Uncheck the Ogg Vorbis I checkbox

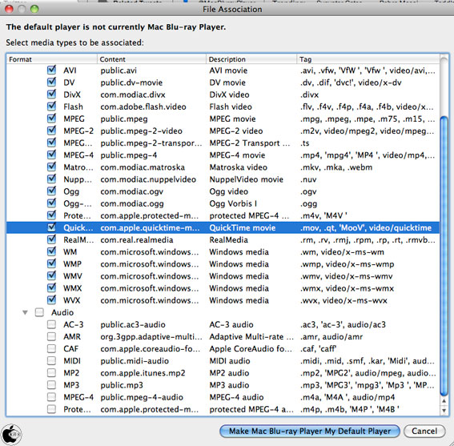[51, 203]
